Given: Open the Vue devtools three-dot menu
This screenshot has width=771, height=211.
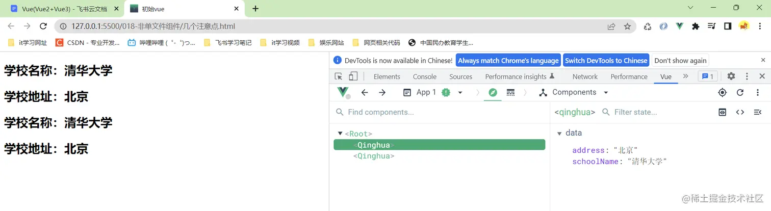Looking at the screenshot, I should pos(758,92).
